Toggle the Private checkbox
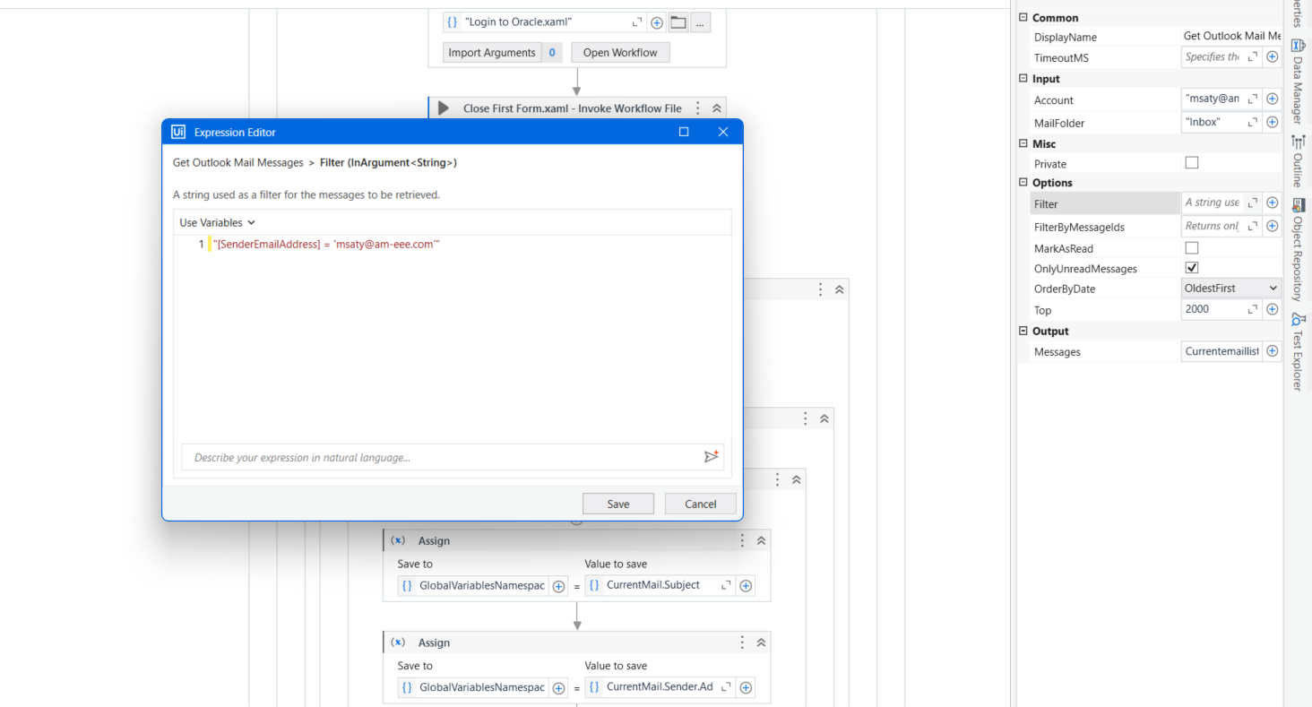Image resolution: width=1312 pixels, height=707 pixels. (1192, 163)
